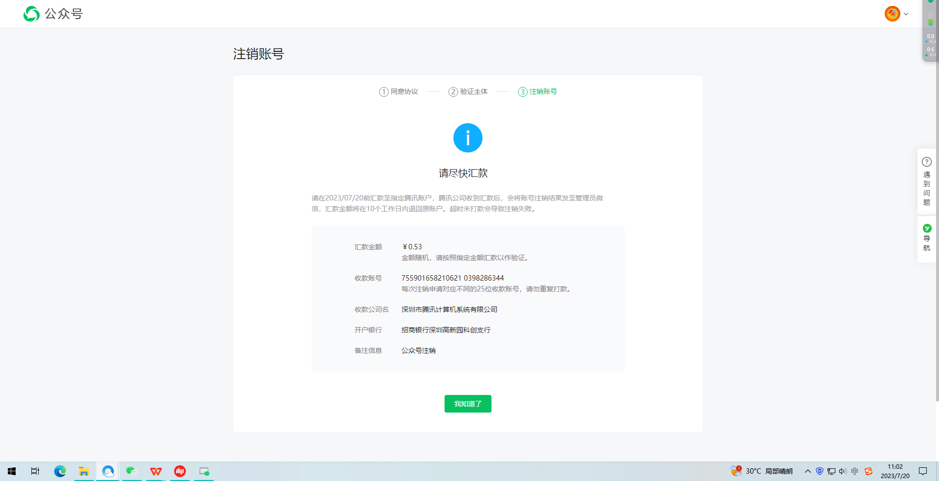Screen dimensions: 939x481
Task: Click the note about 25位收款账号
Action: pyautogui.click(x=487, y=289)
